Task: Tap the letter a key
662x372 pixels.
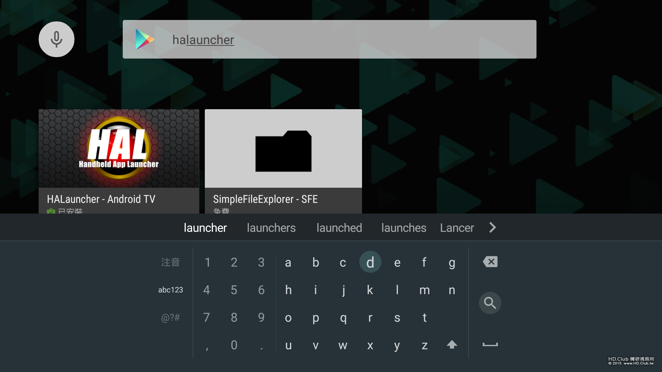Action: tap(288, 262)
